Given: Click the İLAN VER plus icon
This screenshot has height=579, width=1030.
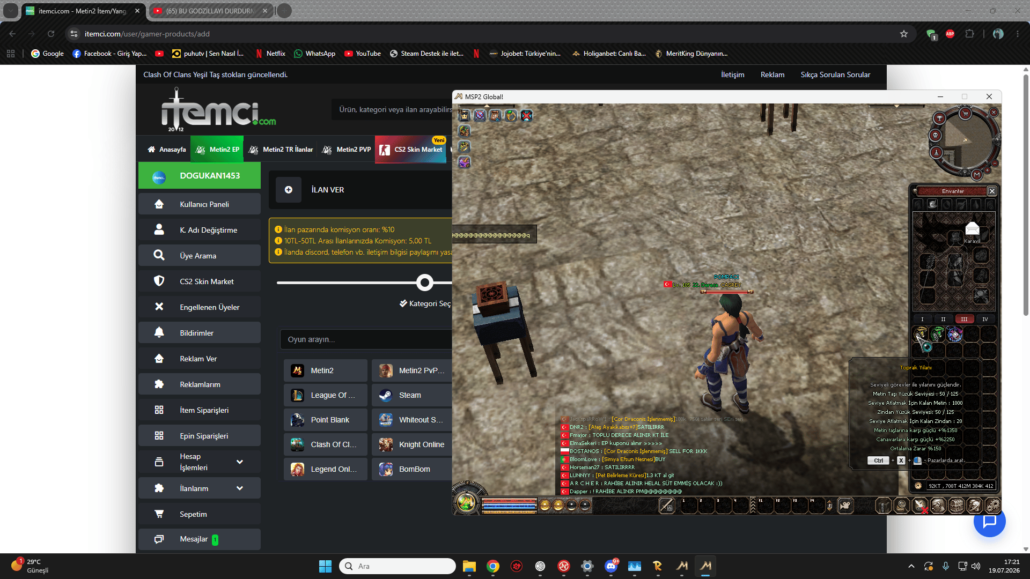Looking at the screenshot, I should [289, 190].
